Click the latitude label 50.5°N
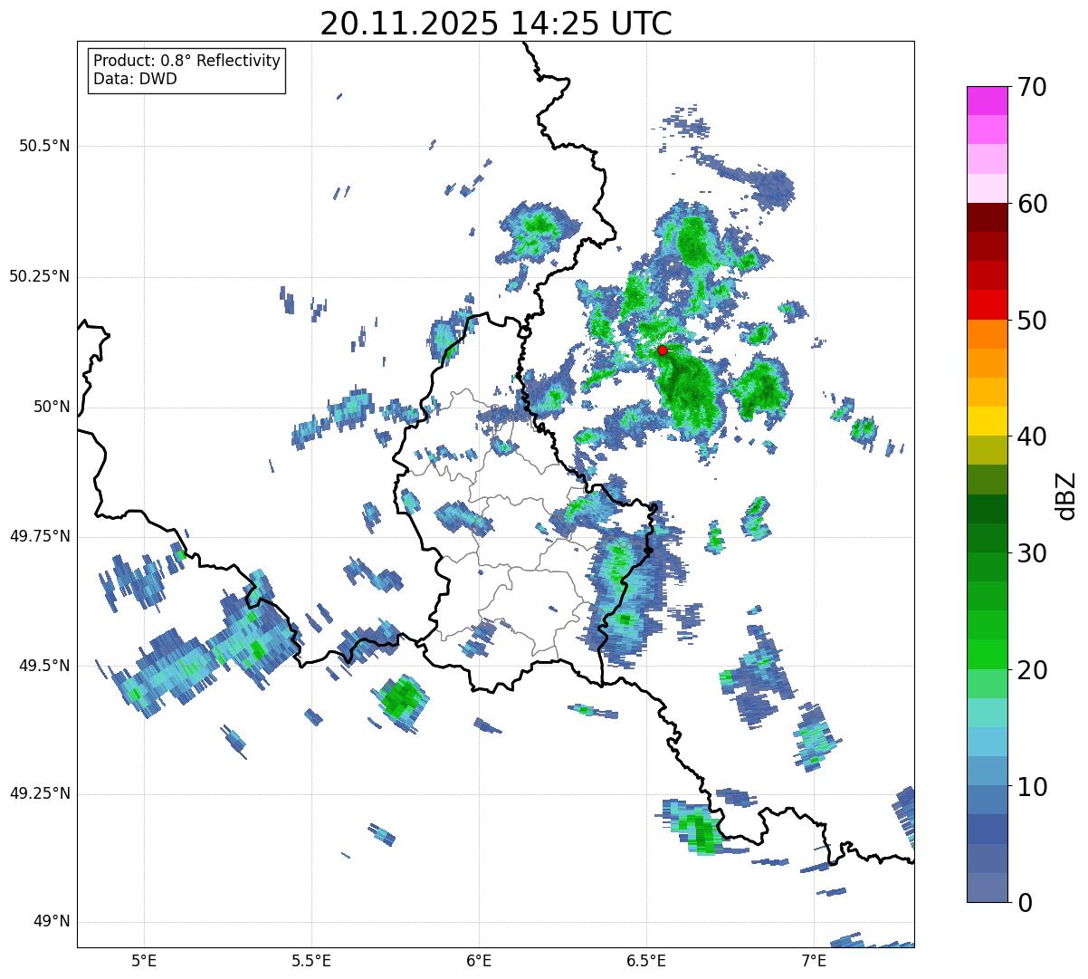This screenshot has height=979, width=1088. click(x=44, y=147)
